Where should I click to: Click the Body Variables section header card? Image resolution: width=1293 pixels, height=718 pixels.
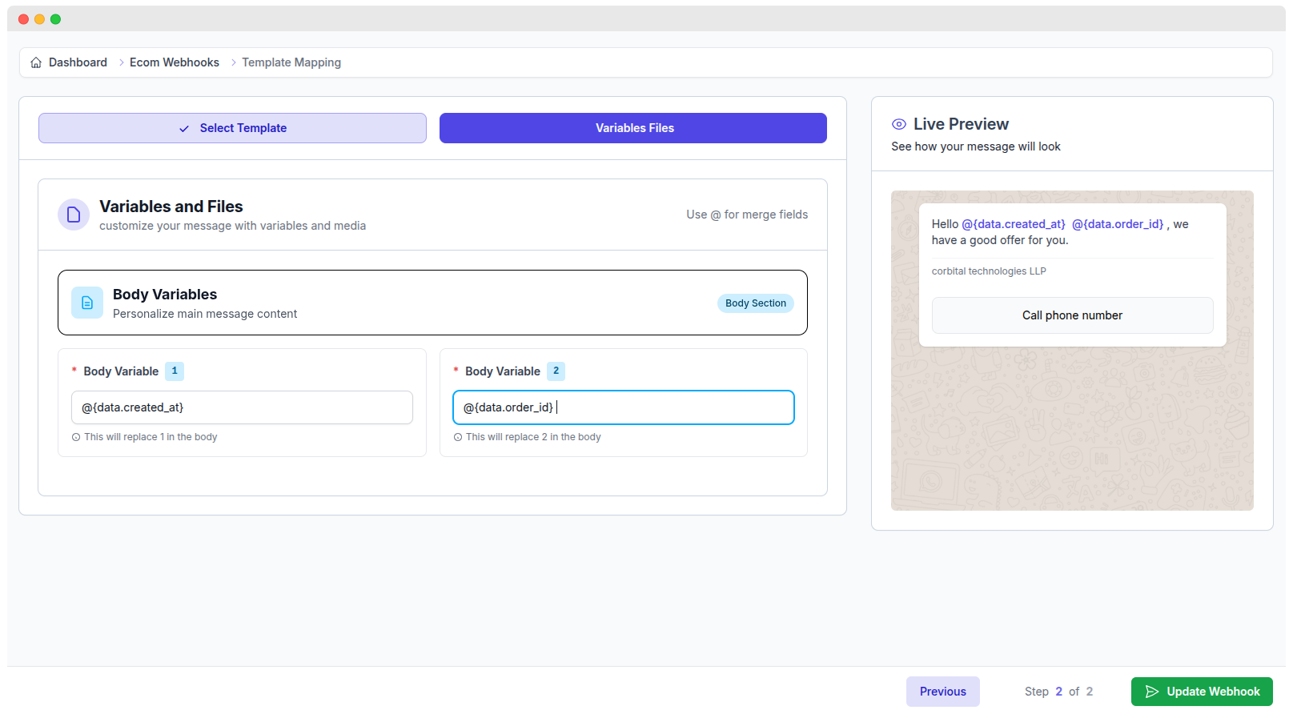[x=432, y=303]
